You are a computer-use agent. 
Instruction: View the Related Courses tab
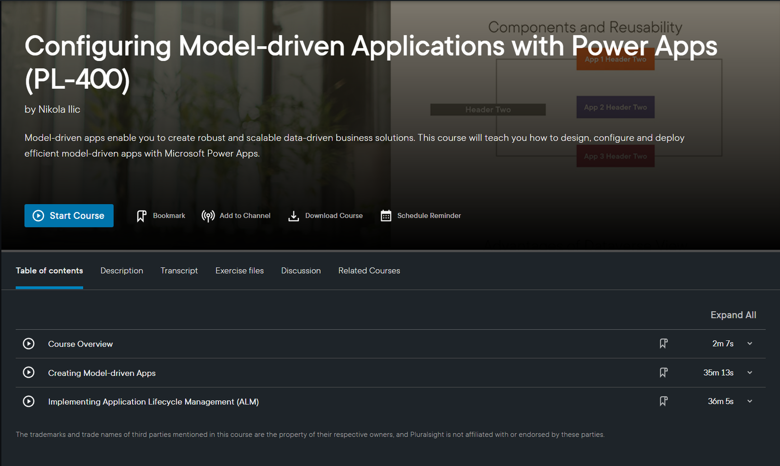pos(369,271)
